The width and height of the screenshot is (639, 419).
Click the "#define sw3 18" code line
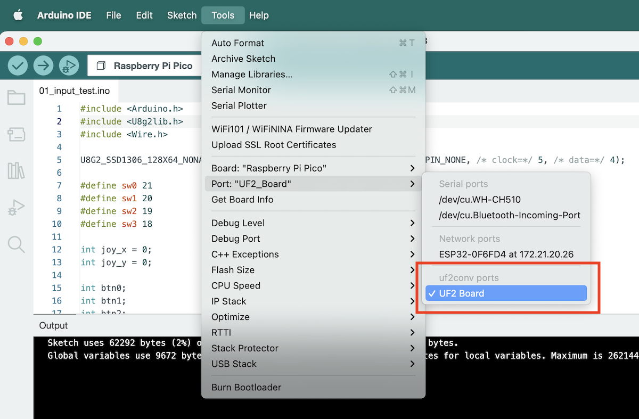coord(117,224)
